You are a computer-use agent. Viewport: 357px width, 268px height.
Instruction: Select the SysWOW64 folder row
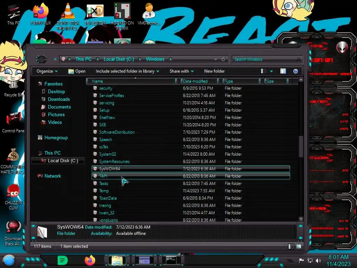(191, 169)
